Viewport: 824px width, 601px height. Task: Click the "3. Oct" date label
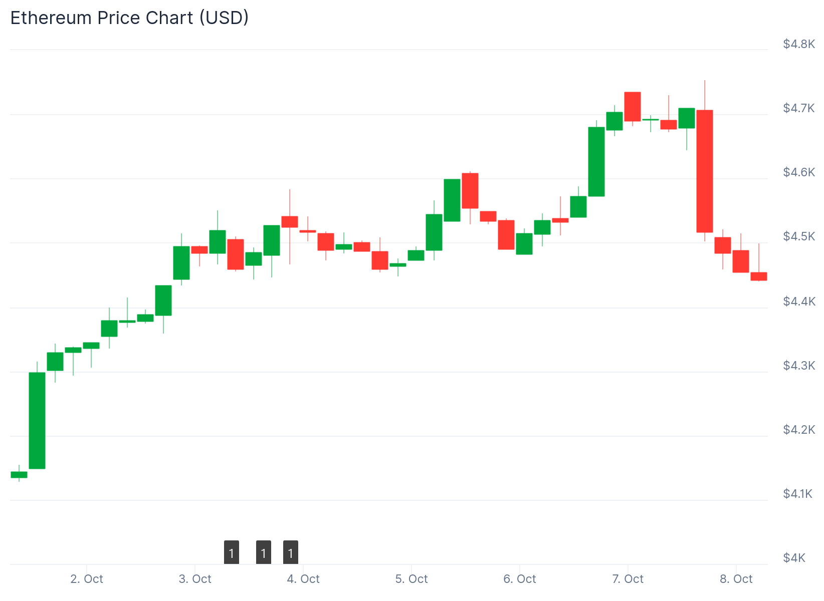[195, 579]
